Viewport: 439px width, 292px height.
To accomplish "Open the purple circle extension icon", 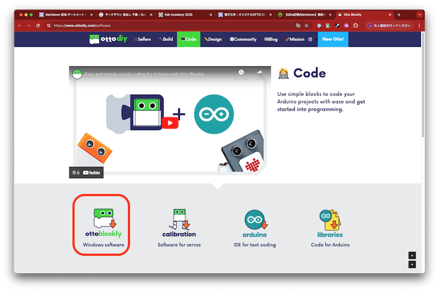I will point(346,25).
